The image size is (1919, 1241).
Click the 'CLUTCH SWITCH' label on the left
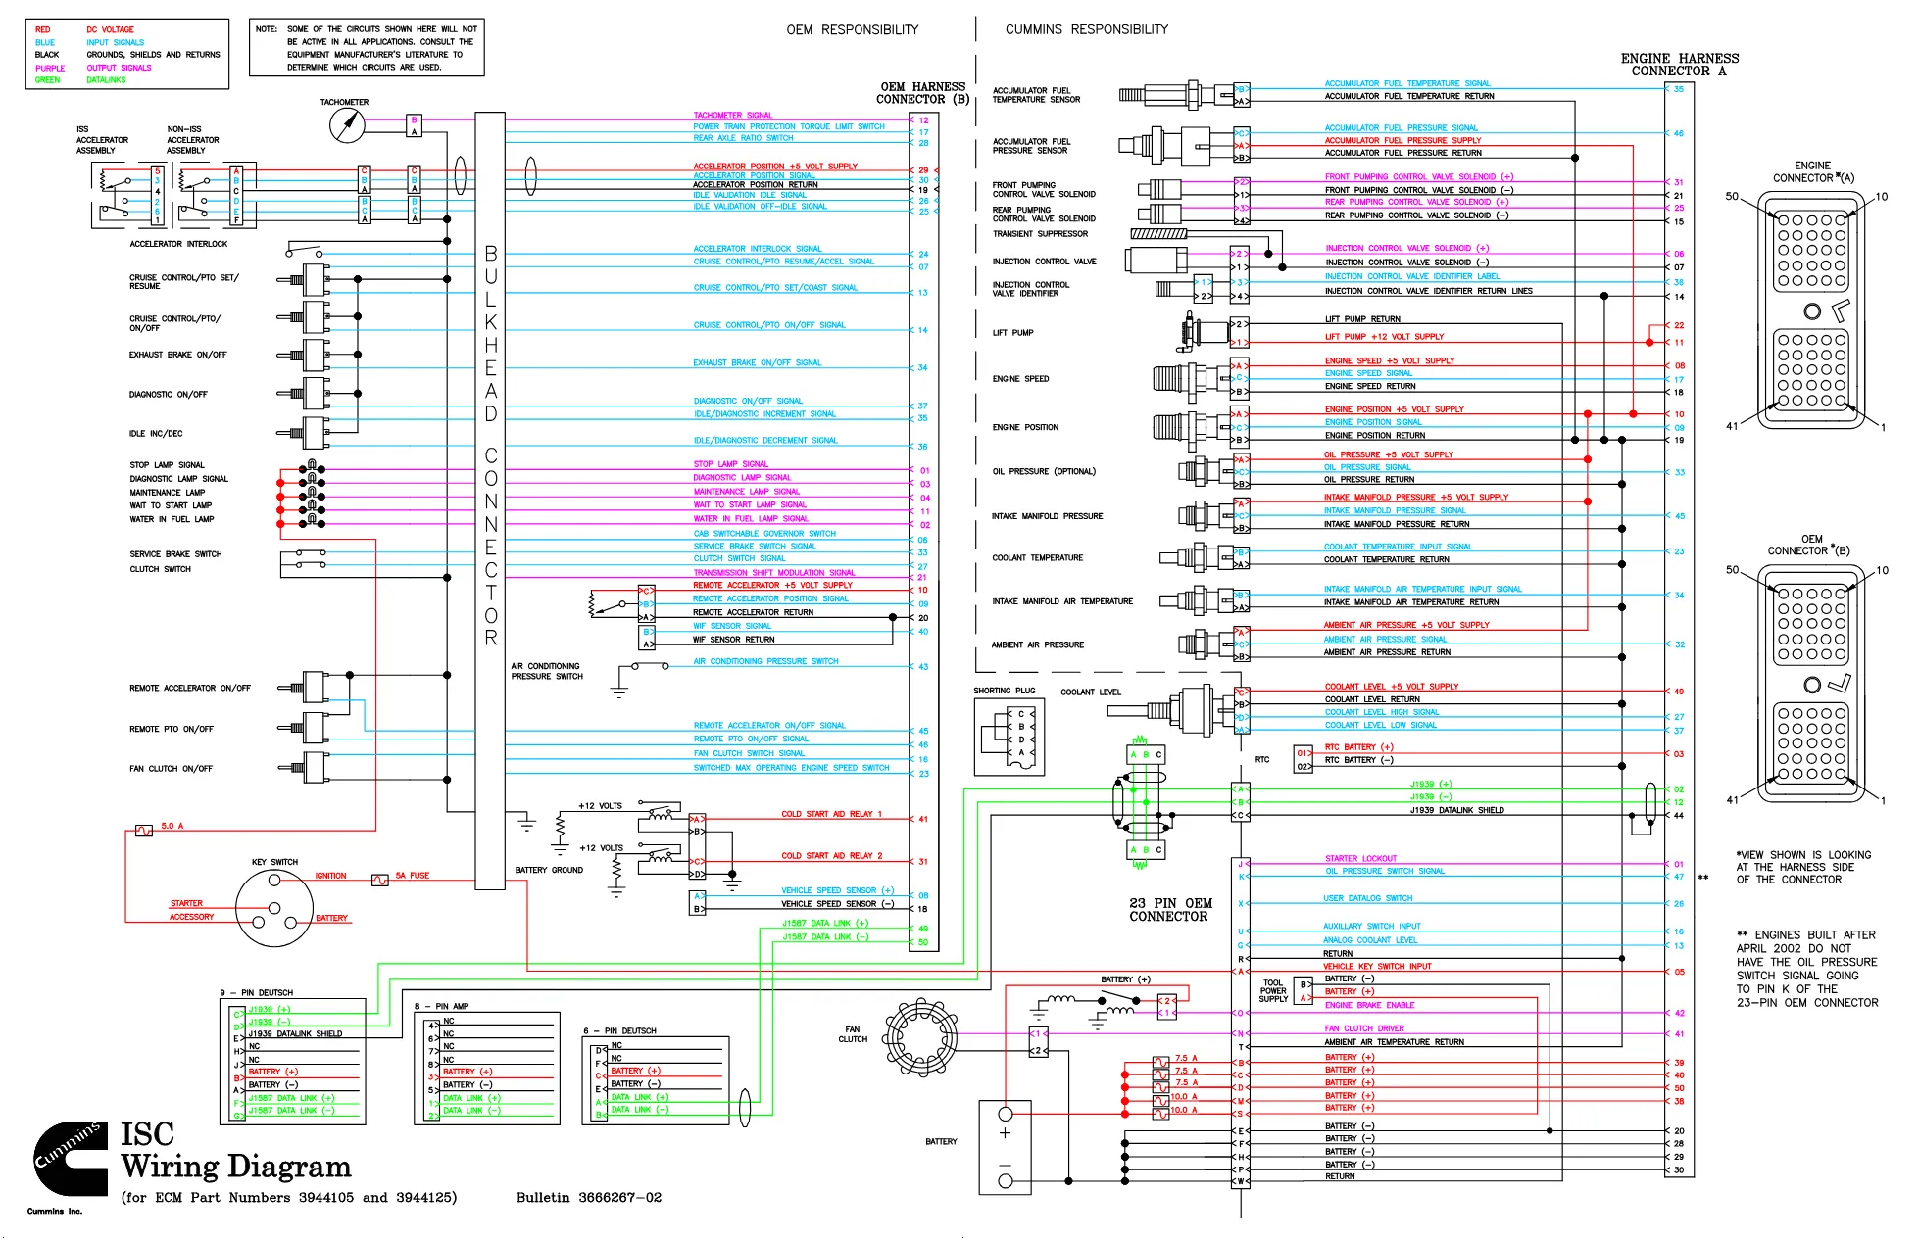(x=161, y=569)
